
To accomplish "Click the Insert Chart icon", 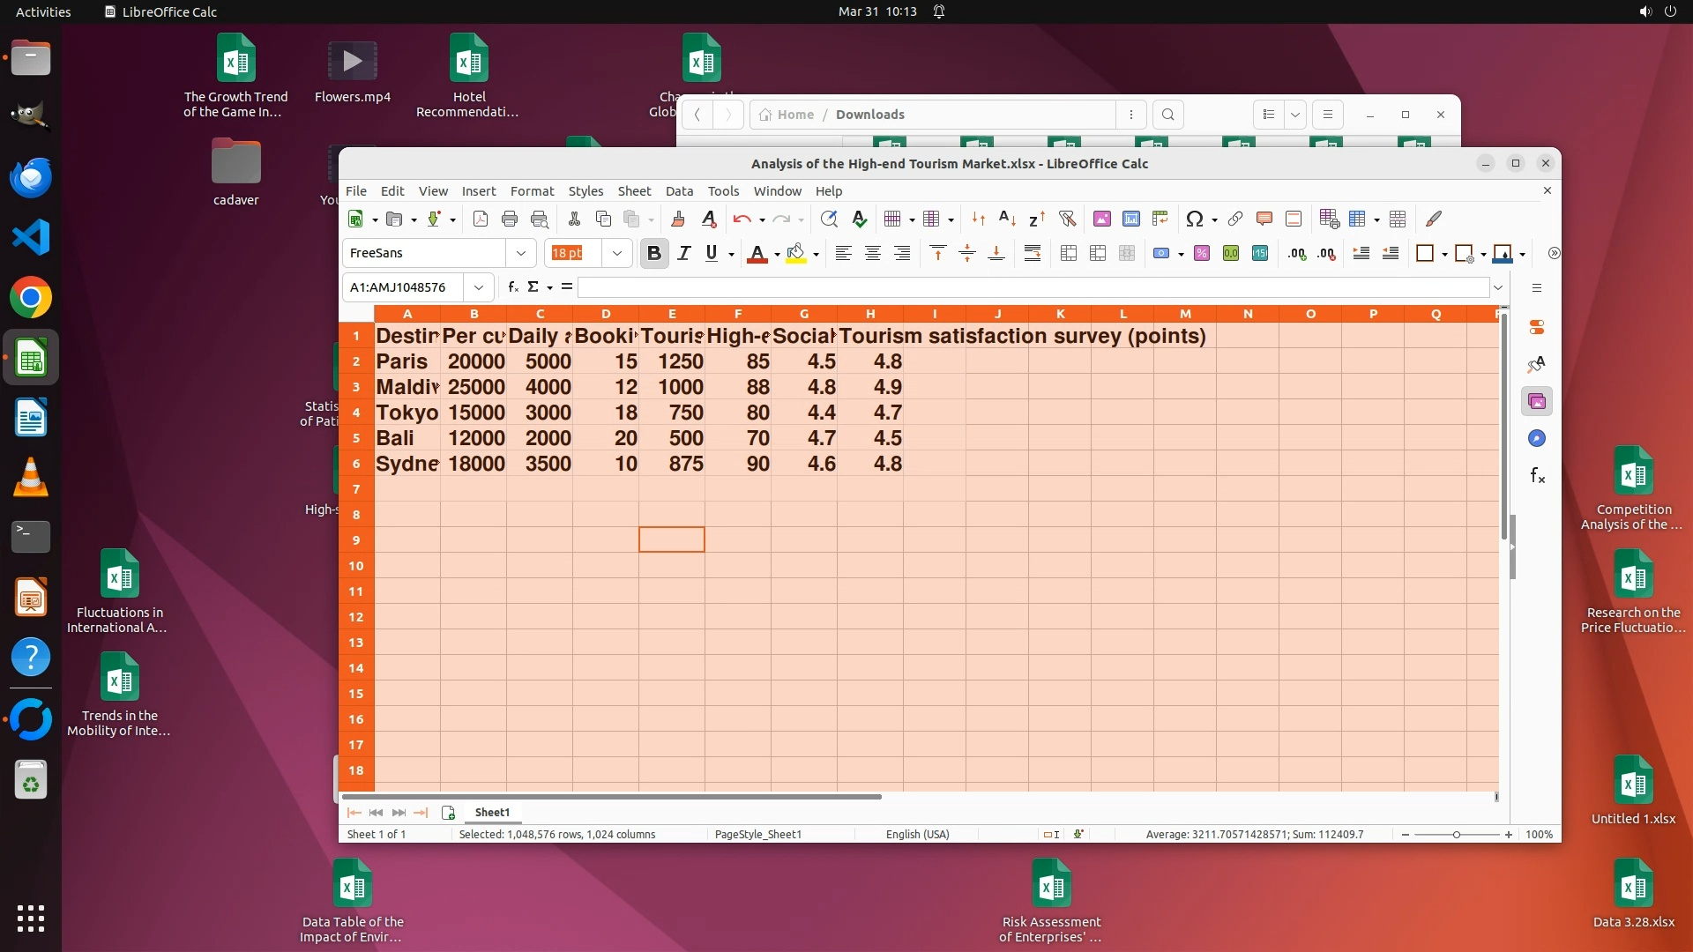I will [1131, 219].
